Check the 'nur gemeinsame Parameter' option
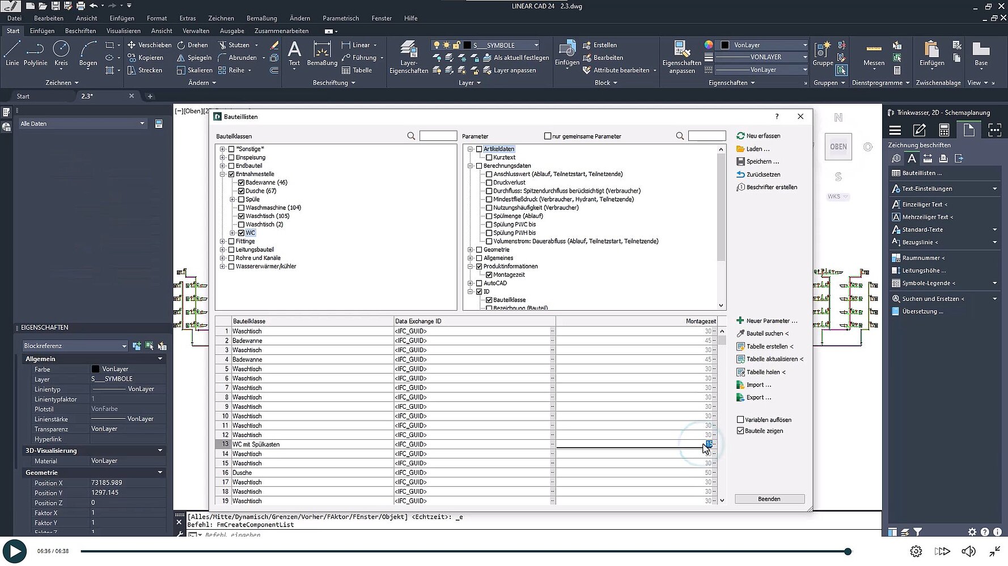 click(548, 136)
